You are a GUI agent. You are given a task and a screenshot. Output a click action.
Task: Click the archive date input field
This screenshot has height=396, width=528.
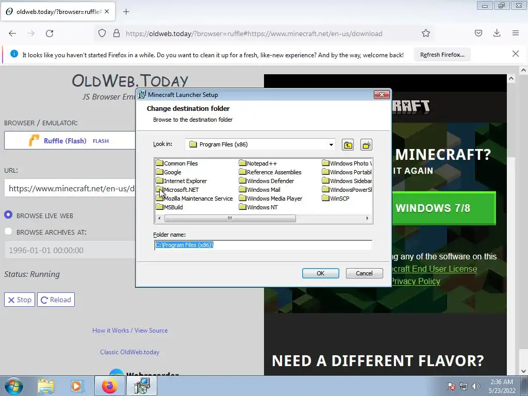pos(70,250)
